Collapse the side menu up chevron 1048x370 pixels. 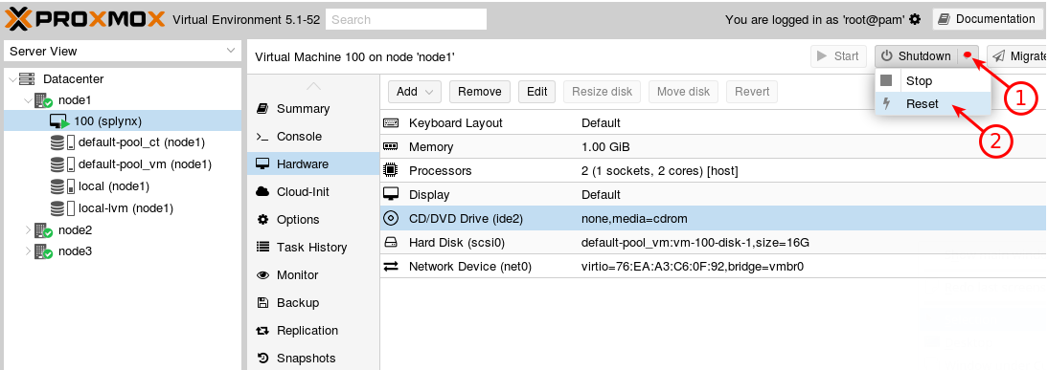(313, 86)
